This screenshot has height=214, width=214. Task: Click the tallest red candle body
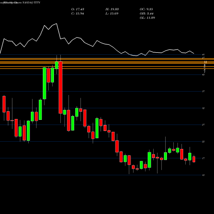coord(60,87)
